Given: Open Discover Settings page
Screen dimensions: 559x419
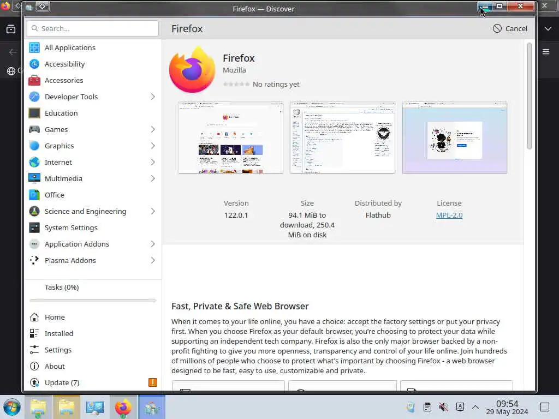Looking at the screenshot, I should point(93,350).
